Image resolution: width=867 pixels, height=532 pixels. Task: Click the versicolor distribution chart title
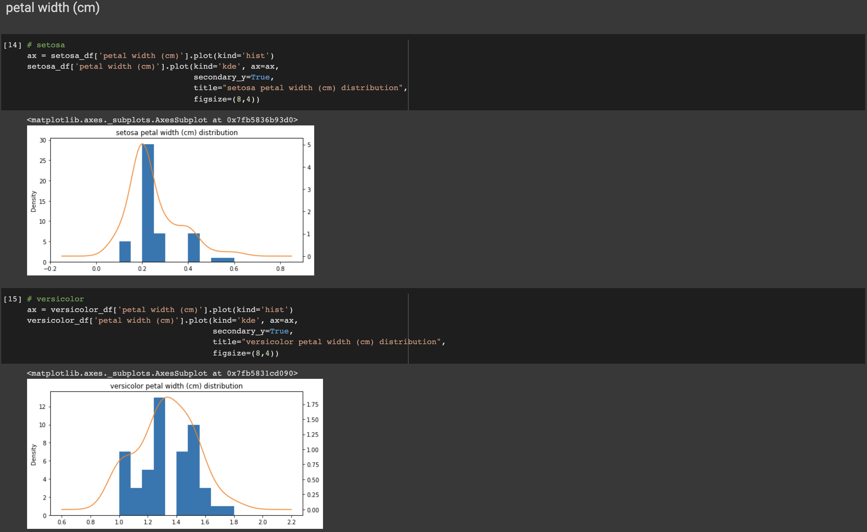176,386
